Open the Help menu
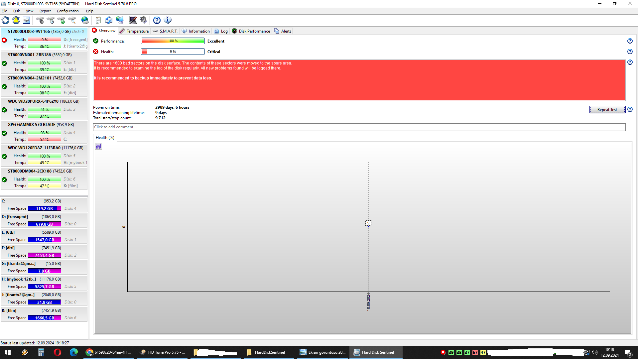The height and width of the screenshot is (359, 638). [90, 11]
